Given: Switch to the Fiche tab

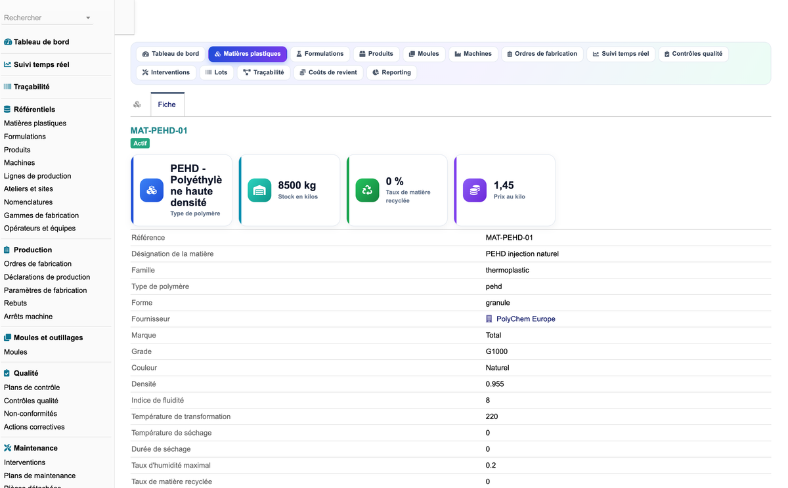Looking at the screenshot, I should tap(167, 104).
